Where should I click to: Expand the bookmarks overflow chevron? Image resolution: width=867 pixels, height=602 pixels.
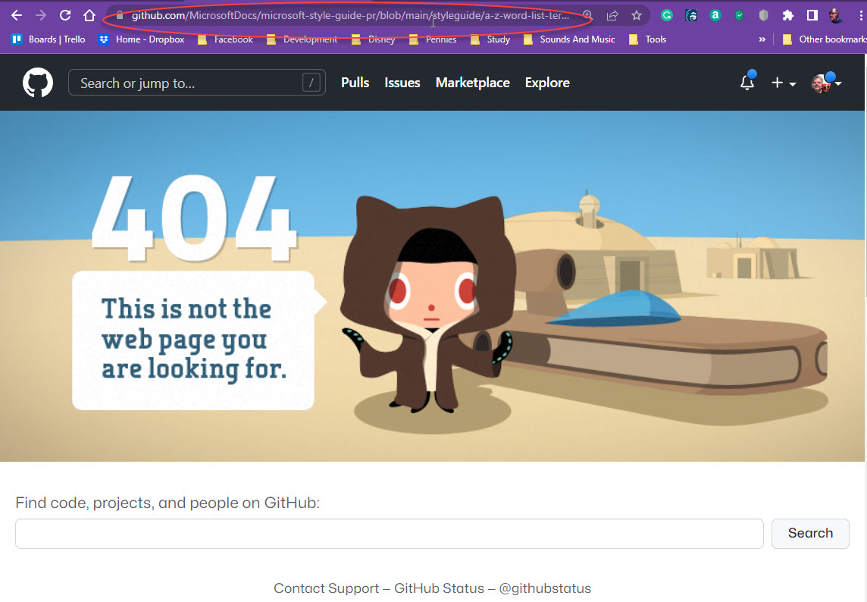(x=762, y=39)
